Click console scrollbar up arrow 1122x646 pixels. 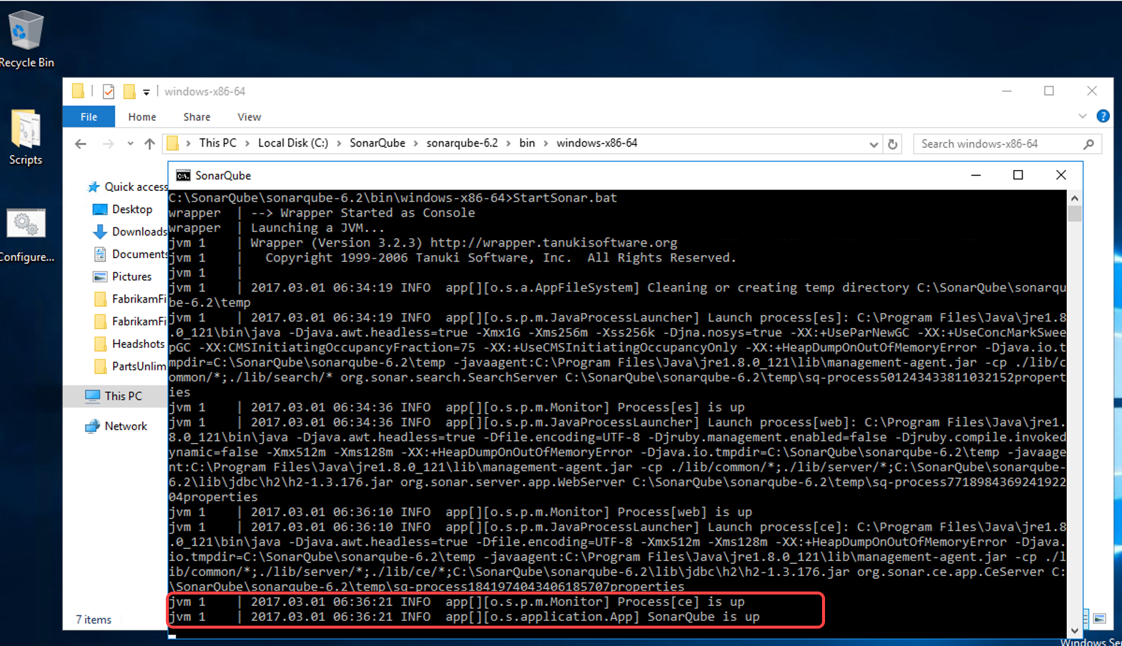1075,198
